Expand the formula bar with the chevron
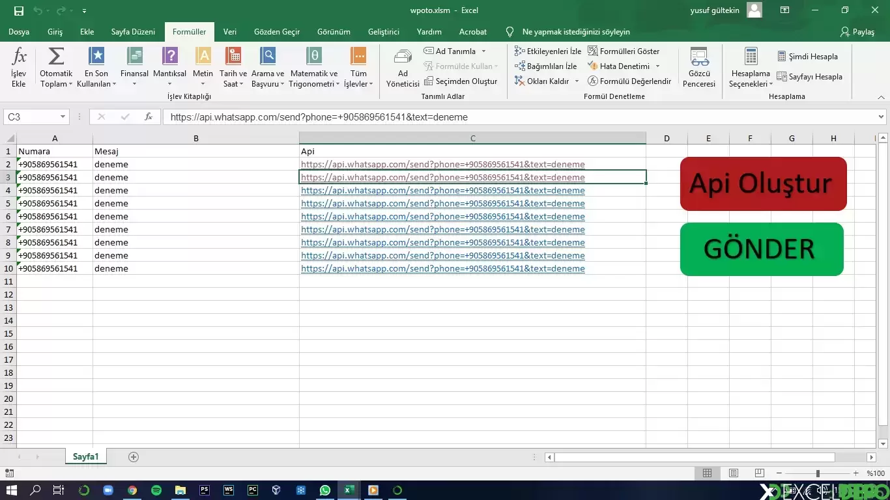890x500 pixels. 881,117
